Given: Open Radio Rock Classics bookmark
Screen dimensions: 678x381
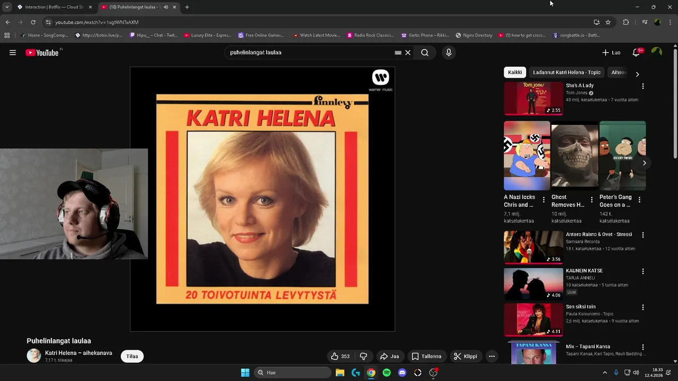Looking at the screenshot, I should 370,35.
